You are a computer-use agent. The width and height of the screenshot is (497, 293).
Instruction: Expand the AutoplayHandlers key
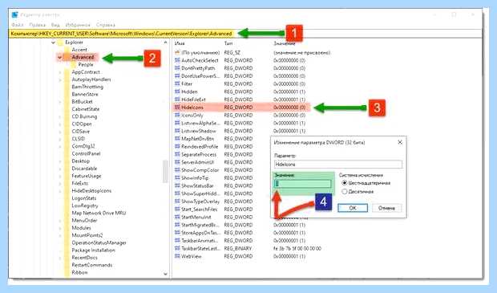tap(59, 79)
